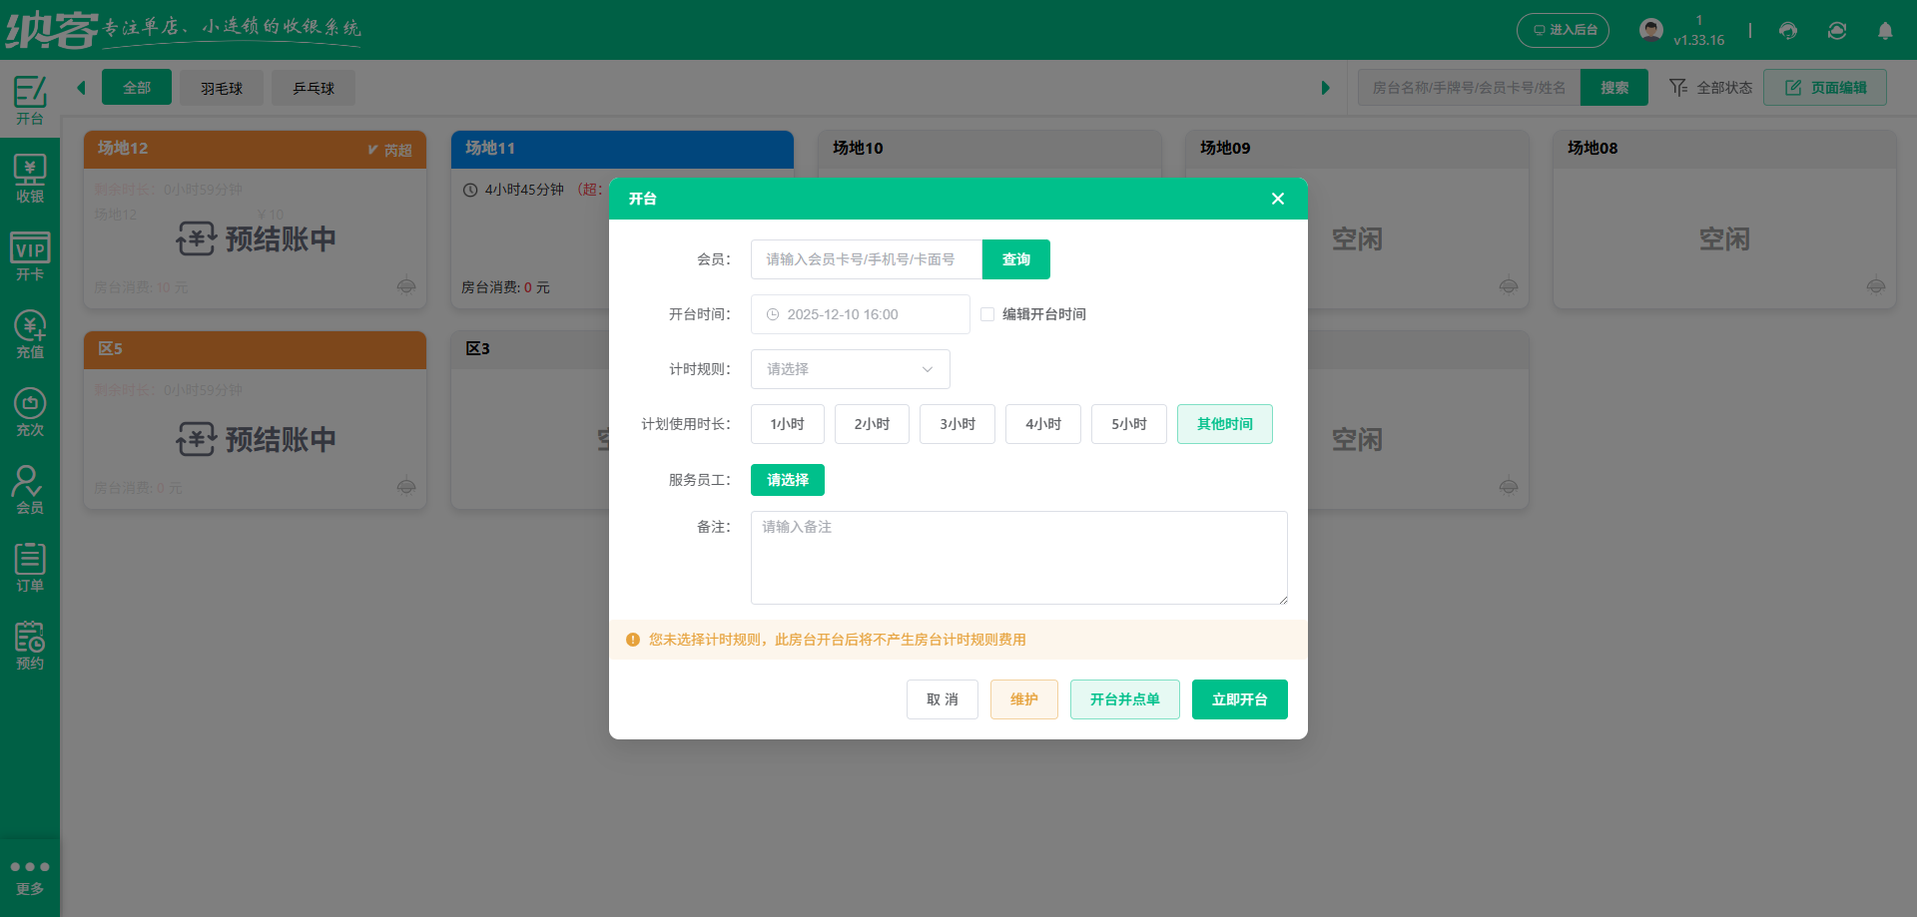Switch to the 乒乓球 tab
This screenshot has height=917, width=1917.
(x=313, y=87)
